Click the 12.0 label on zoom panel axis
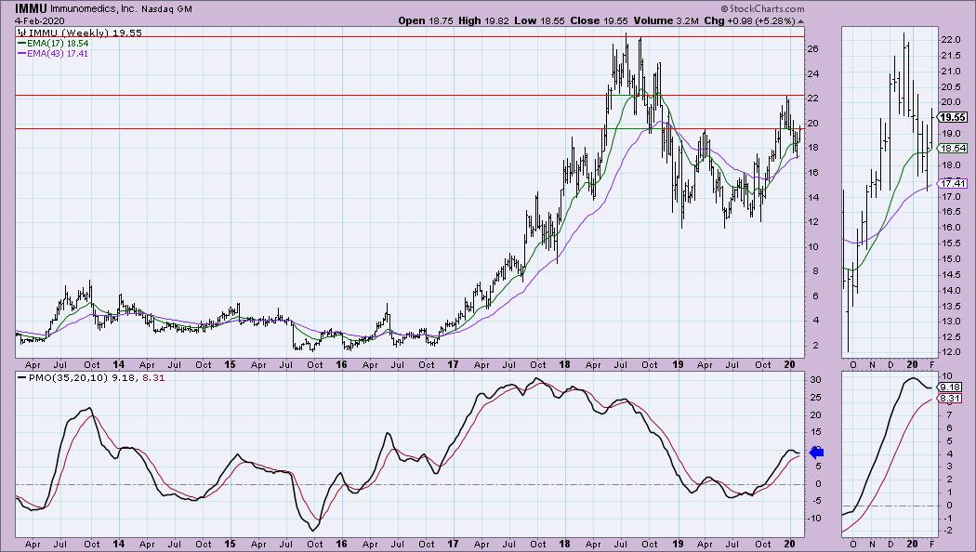Image resolution: width=976 pixels, height=552 pixels. pyautogui.click(x=949, y=353)
